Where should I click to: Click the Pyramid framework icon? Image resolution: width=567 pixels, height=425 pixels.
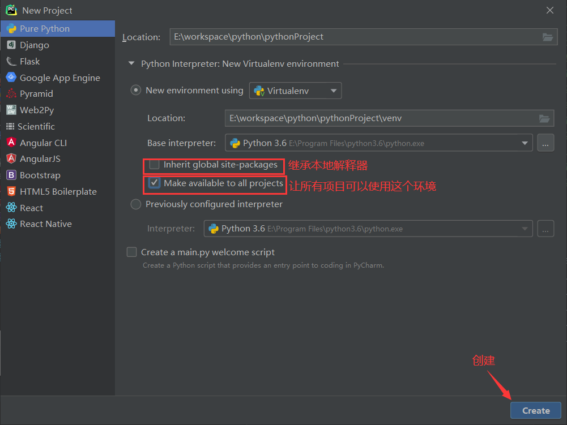[x=11, y=93]
